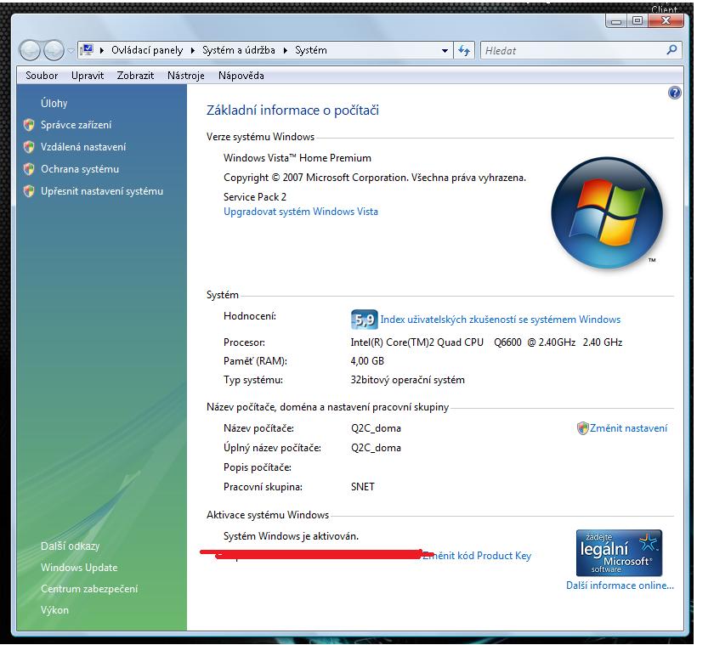Open the Nástroje menu
Viewport: 714px width, 645px height.
(185, 76)
